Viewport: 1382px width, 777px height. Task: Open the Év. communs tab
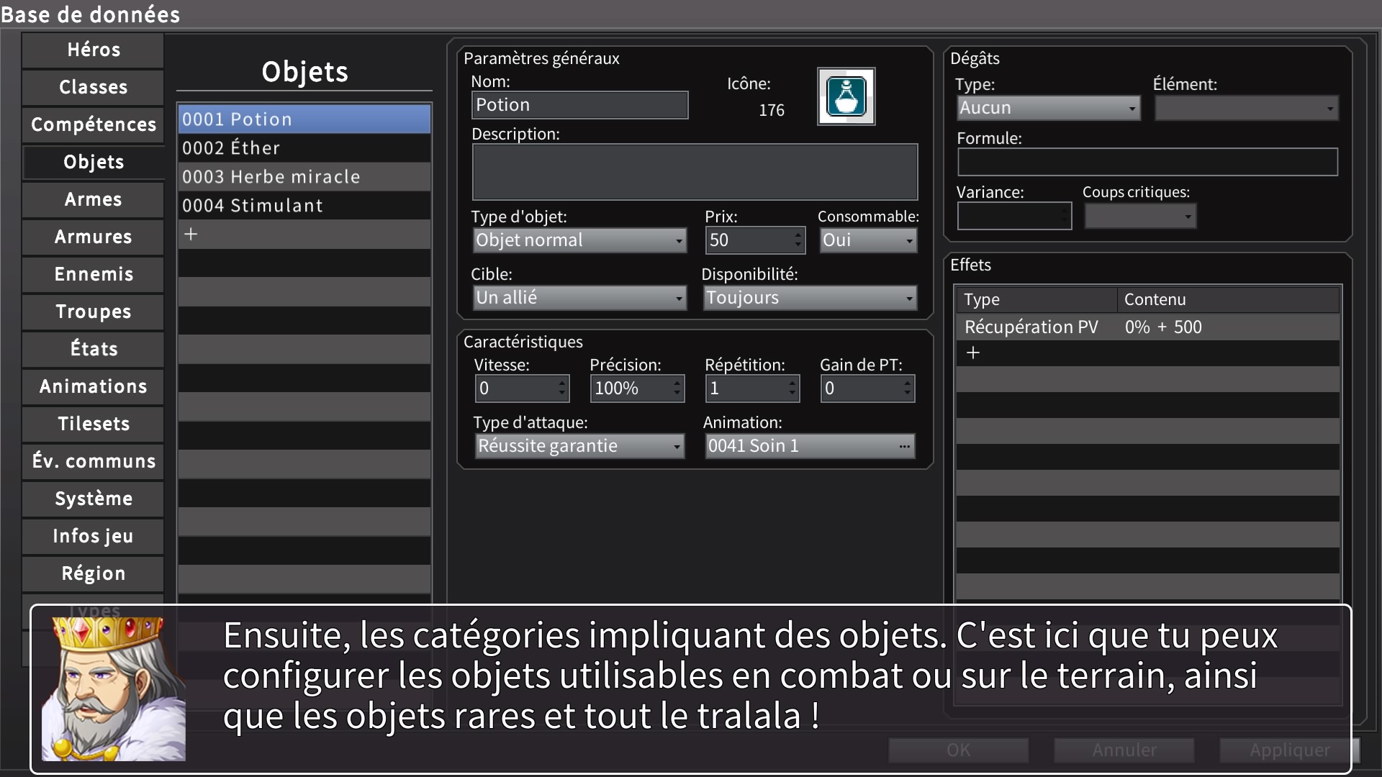pos(94,461)
